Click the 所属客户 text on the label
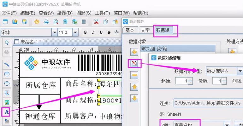Screen dimensions: 243x126 tap(81, 116)
